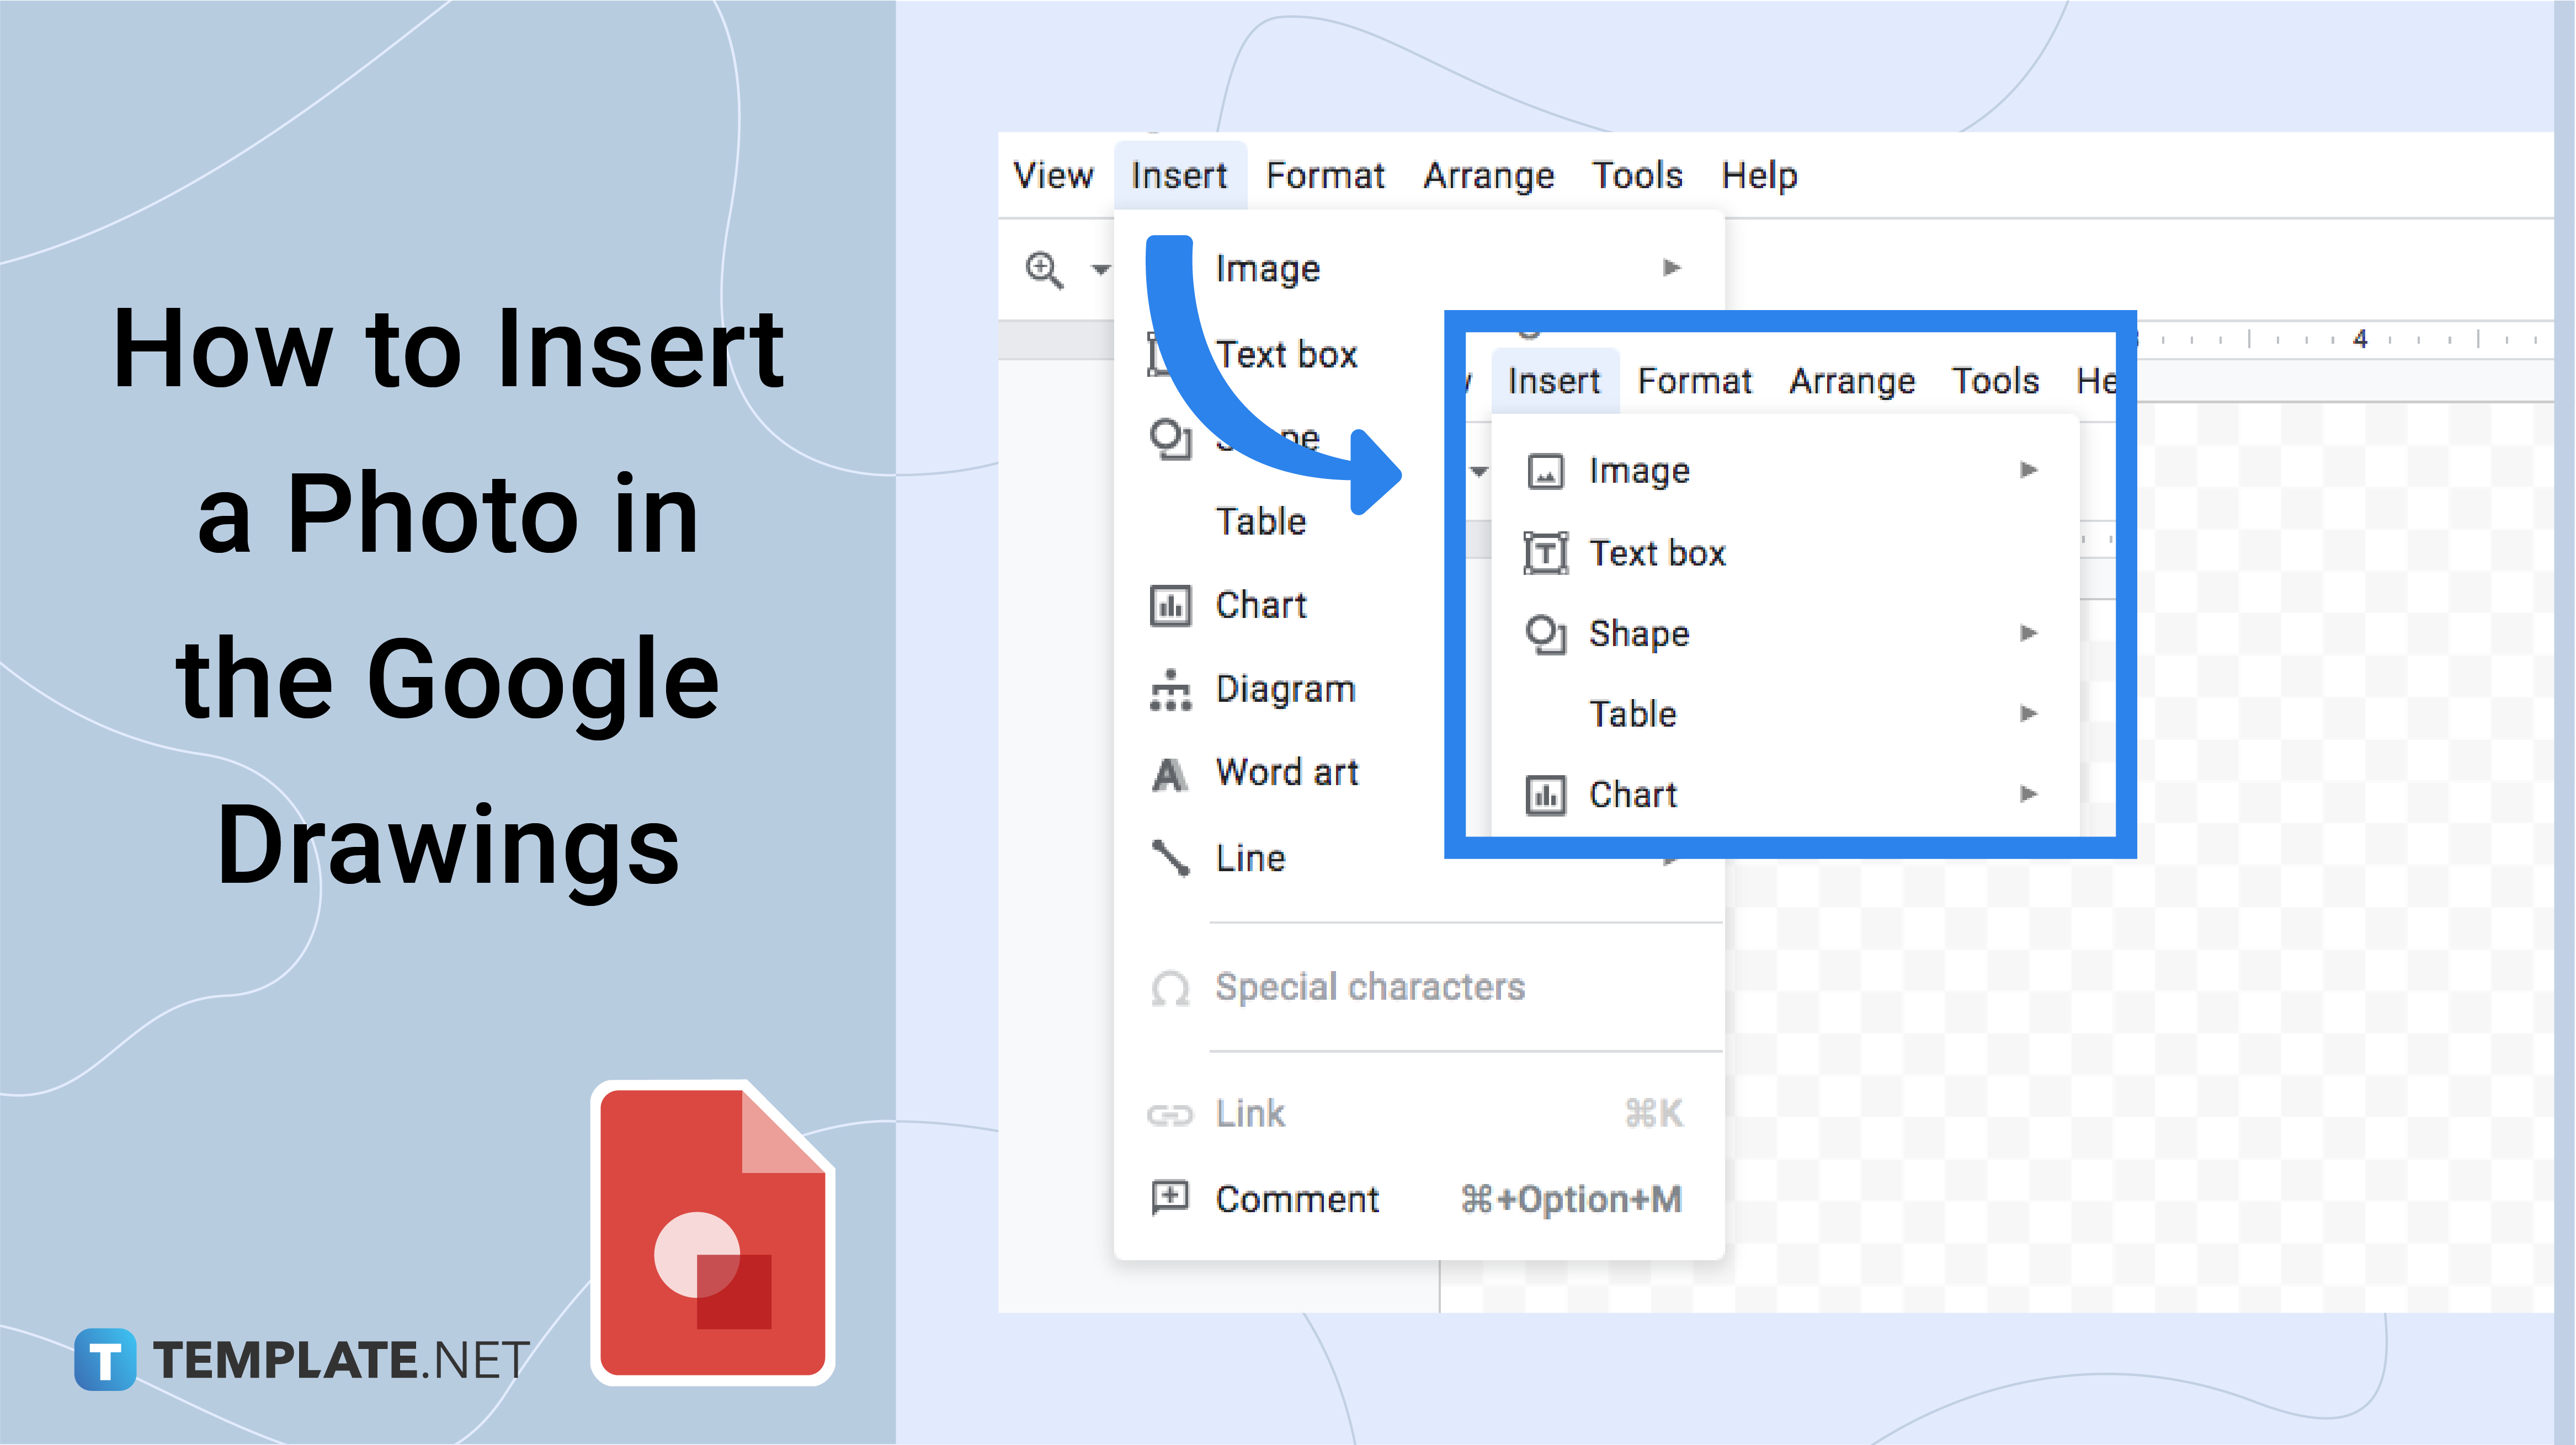Select the Shape icon in submenu
Screen dimensions: 2576x1445
[1543, 633]
